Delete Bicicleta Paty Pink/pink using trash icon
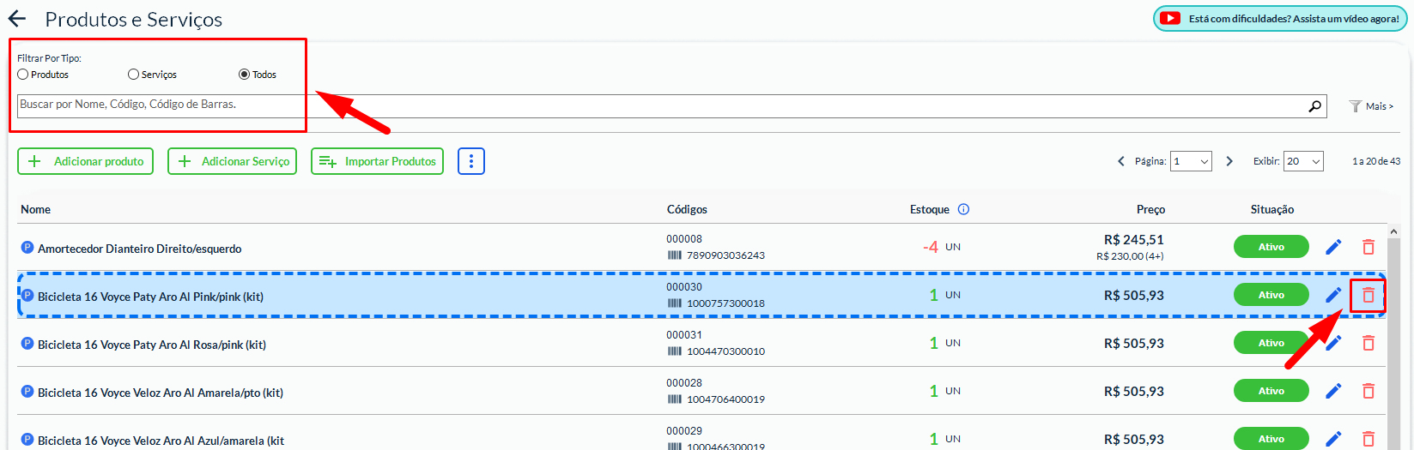The height and width of the screenshot is (450, 1414). [1368, 296]
